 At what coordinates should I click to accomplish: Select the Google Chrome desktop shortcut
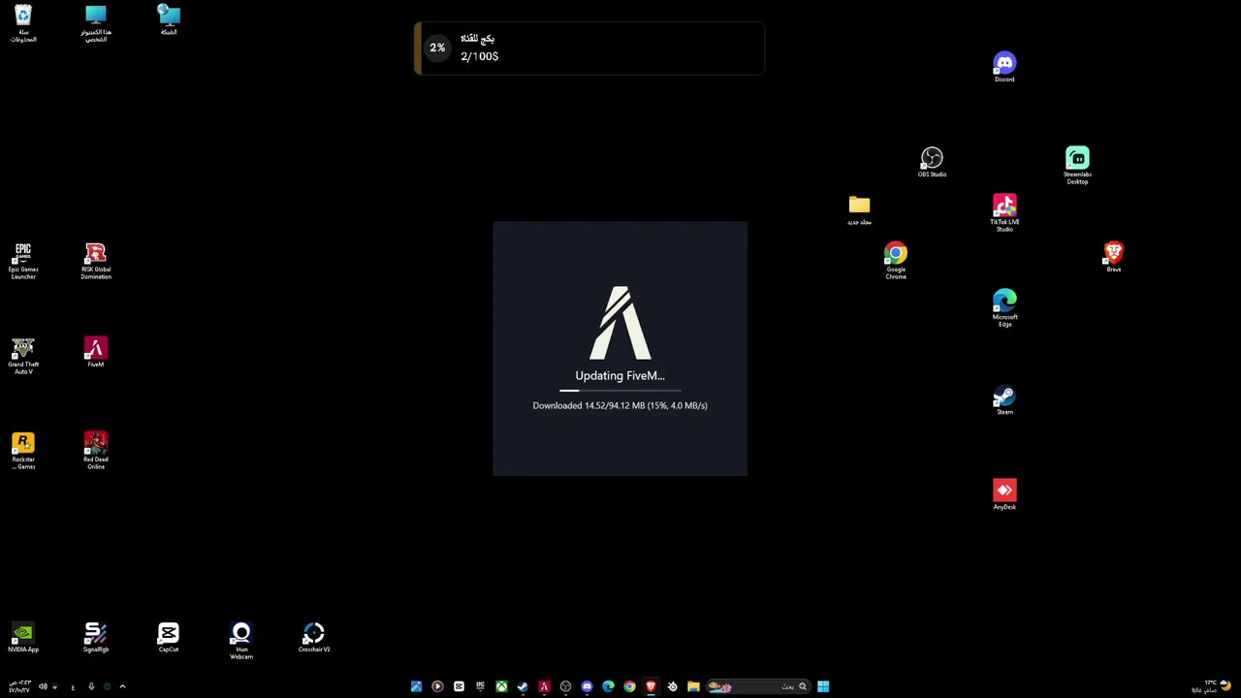[896, 261]
